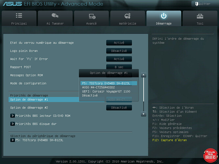The height and width of the screenshot is (164, 219).
Task: Select the Avancé tab icon
Action: tap(92, 16)
